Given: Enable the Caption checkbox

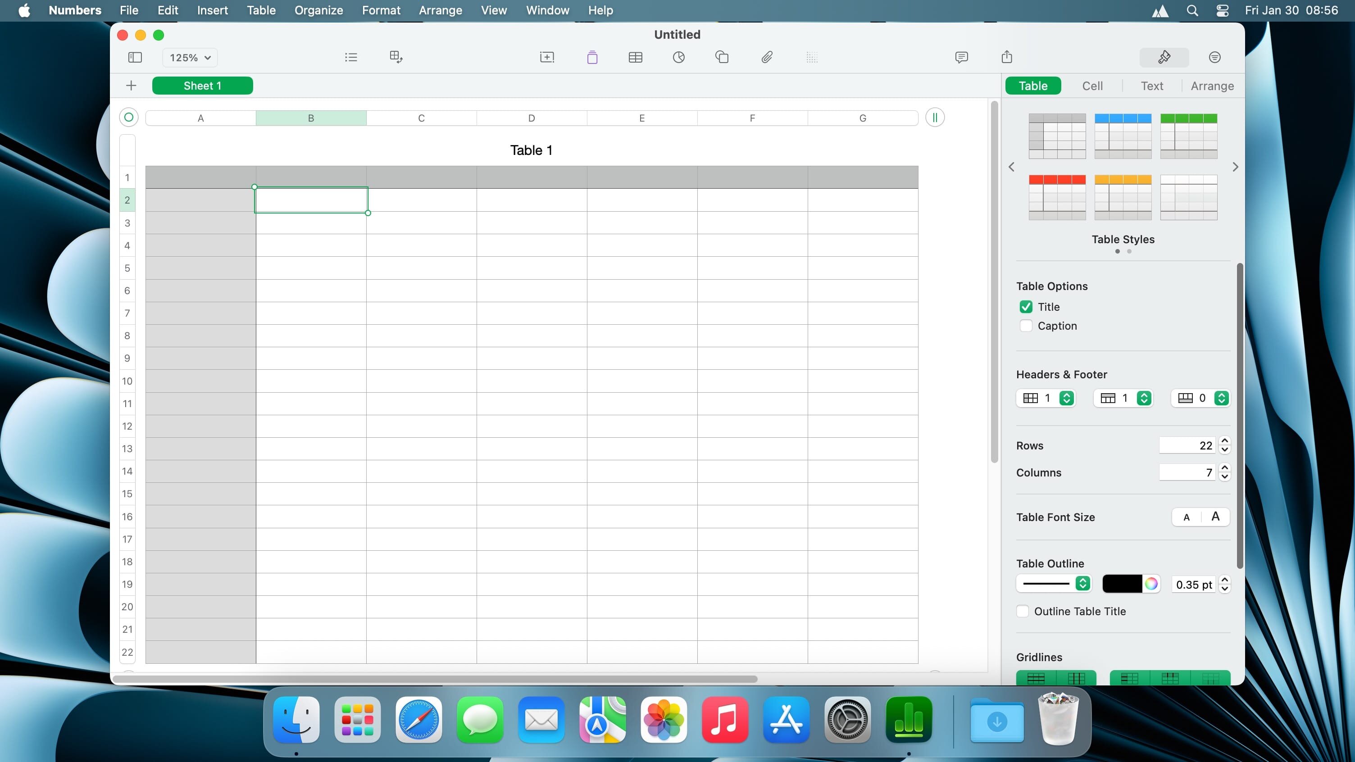Looking at the screenshot, I should click(1026, 326).
